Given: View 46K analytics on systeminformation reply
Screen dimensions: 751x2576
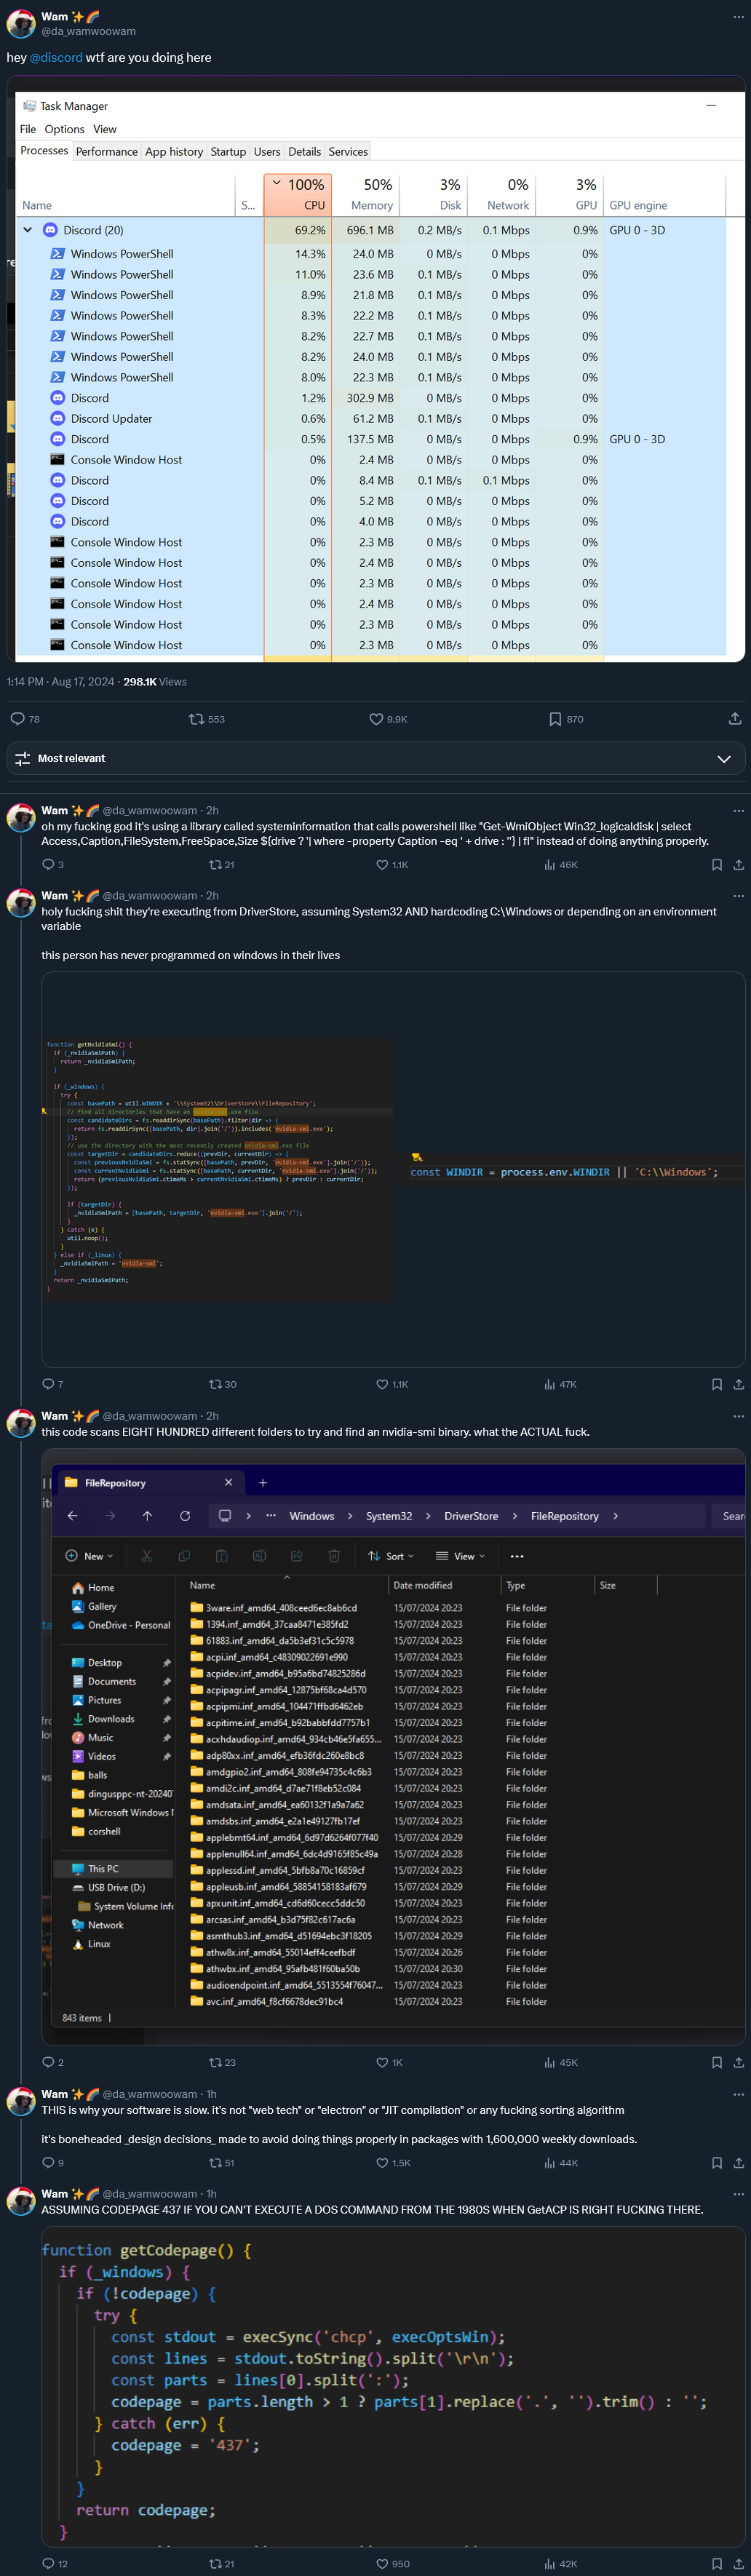Looking at the screenshot, I should 561,865.
